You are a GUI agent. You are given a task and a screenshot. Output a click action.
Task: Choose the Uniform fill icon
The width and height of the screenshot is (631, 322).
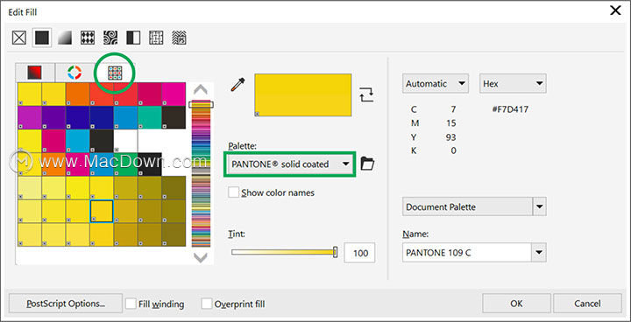(x=42, y=38)
